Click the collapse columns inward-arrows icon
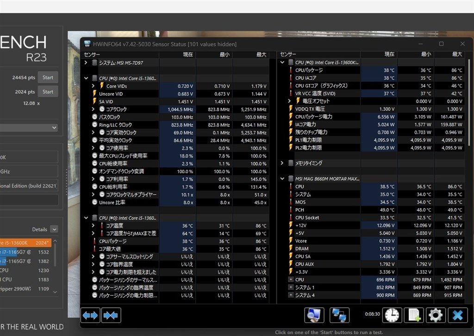The width and height of the screenshot is (474, 336). click(111, 315)
